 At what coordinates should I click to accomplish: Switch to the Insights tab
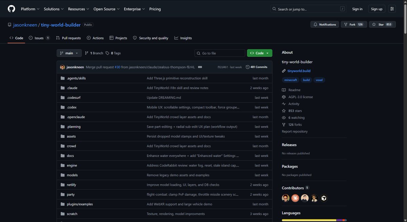pos(183,38)
